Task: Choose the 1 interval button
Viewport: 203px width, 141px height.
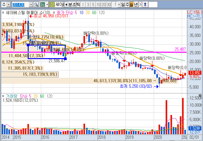Action: [83, 5]
